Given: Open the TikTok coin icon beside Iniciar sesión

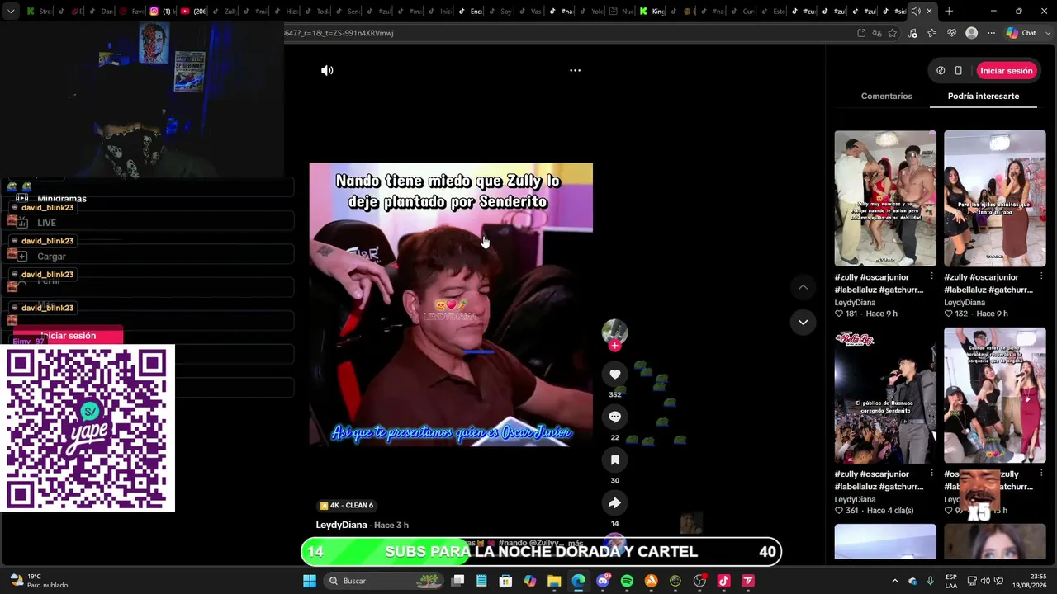Looking at the screenshot, I should (x=941, y=71).
